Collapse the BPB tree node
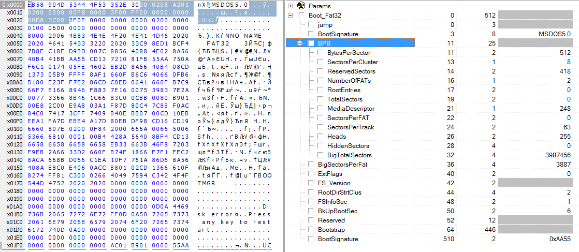 pos(300,43)
